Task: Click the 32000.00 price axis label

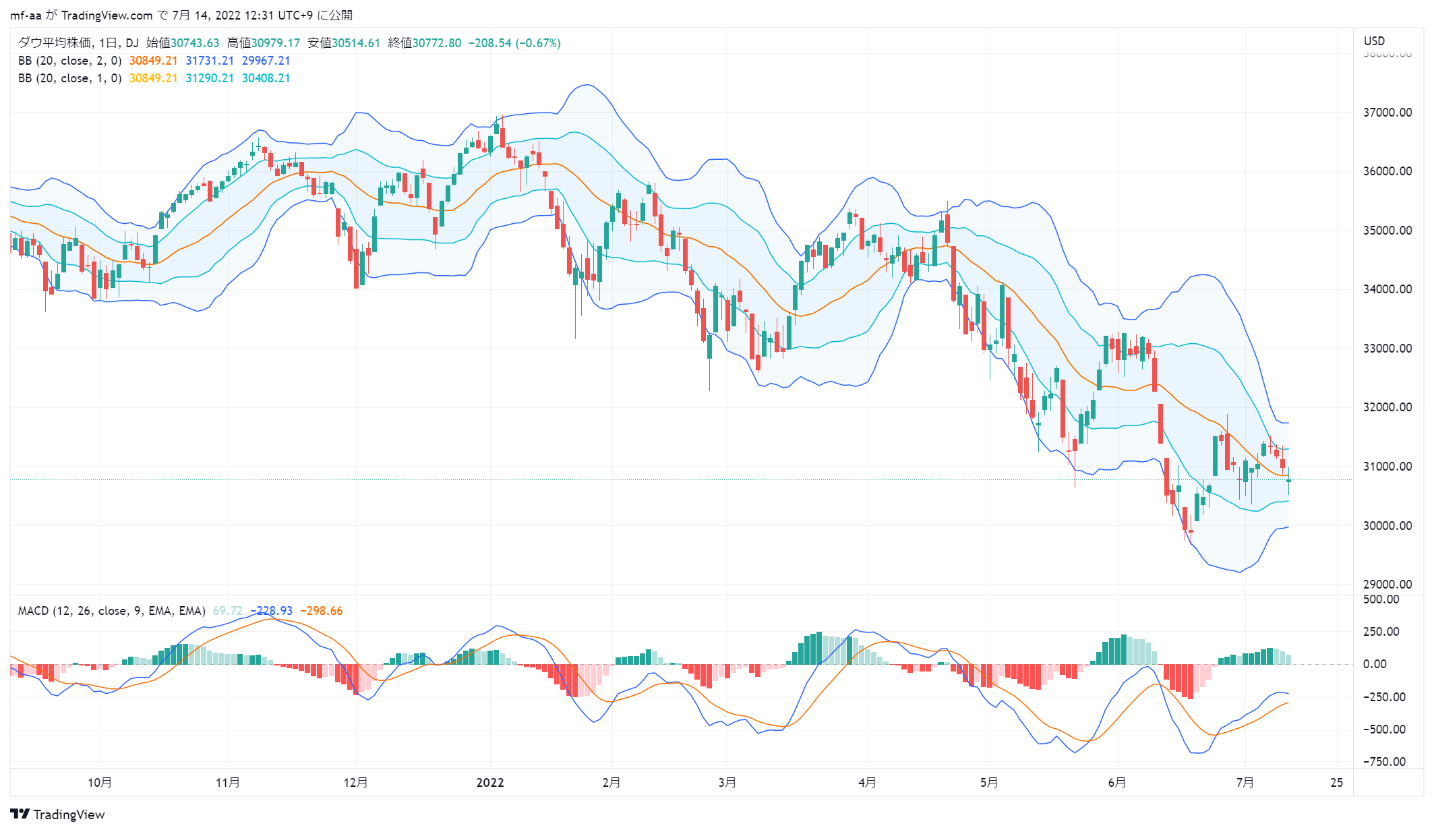Action: coord(1387,407)
